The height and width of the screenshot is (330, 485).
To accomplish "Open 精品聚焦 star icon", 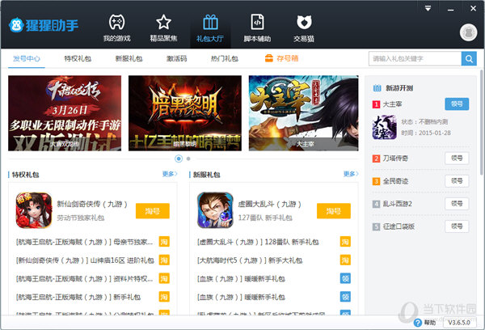I will click(163, 23).
